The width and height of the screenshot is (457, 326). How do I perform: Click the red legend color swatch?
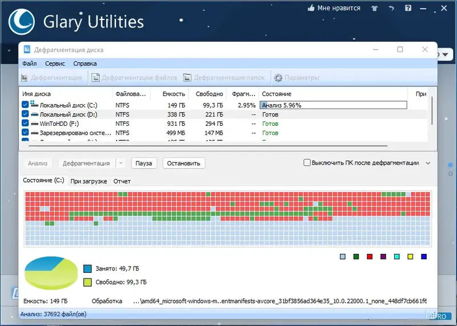click(x=370, y=257)
